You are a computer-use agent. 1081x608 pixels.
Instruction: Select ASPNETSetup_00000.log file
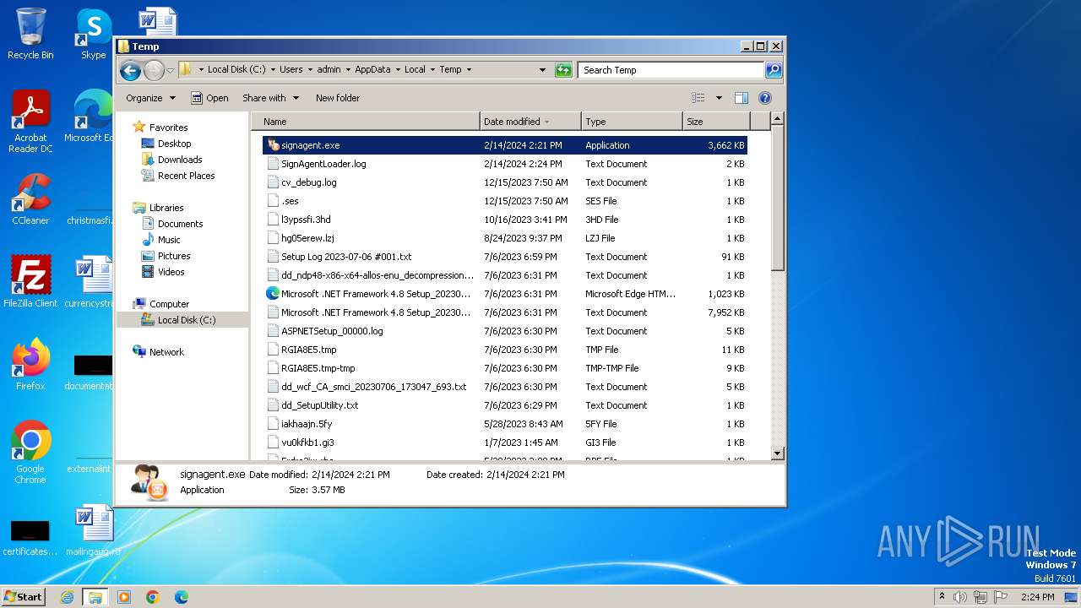point(332,331)
